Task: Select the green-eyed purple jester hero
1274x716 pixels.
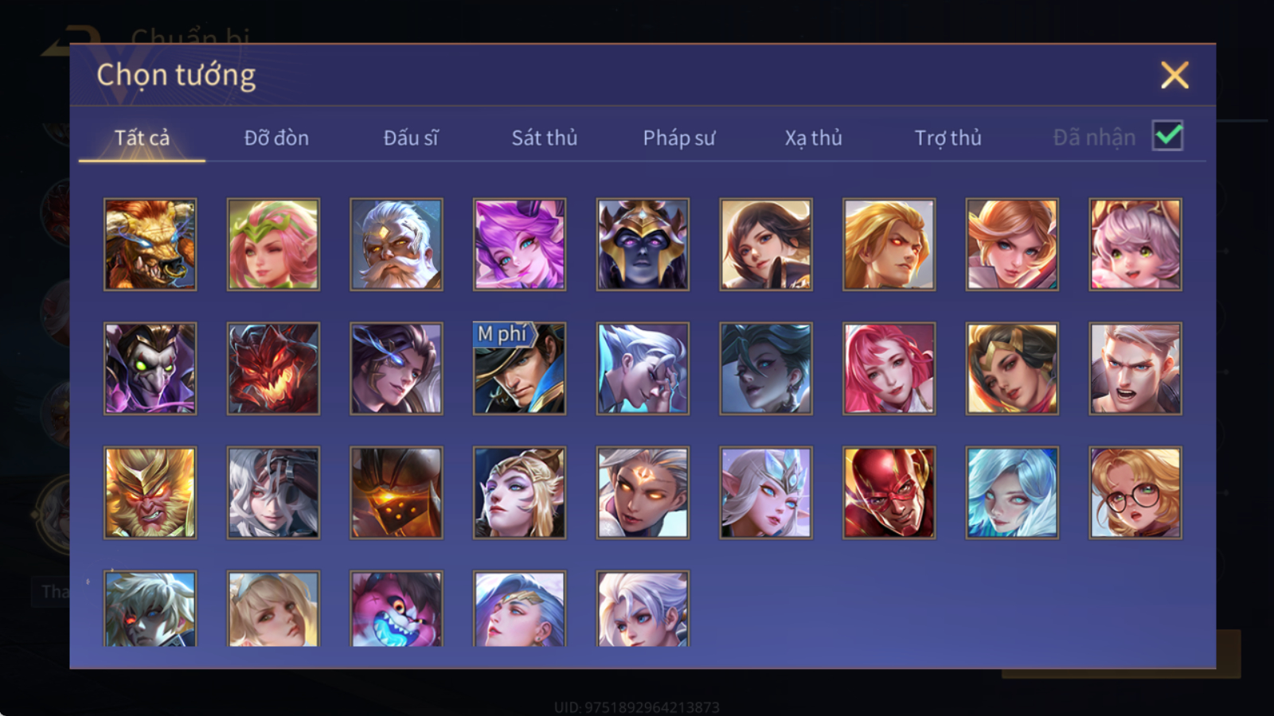Action: 150,368
